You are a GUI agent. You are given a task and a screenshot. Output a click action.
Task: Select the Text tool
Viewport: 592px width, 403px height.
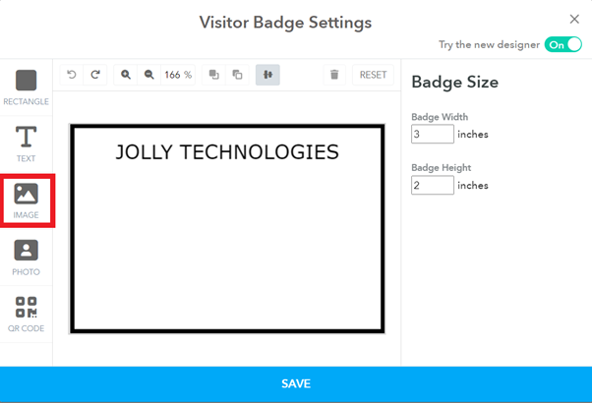(27, 143)
